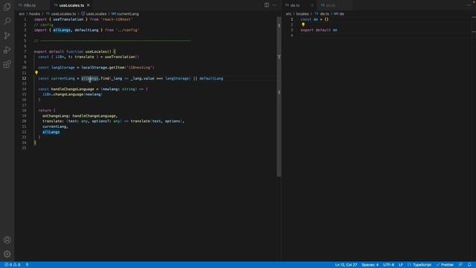The height and width of the screenshot is (268, 476).
Task: Open More Actions in left editor group
Action: click(274, 5)
